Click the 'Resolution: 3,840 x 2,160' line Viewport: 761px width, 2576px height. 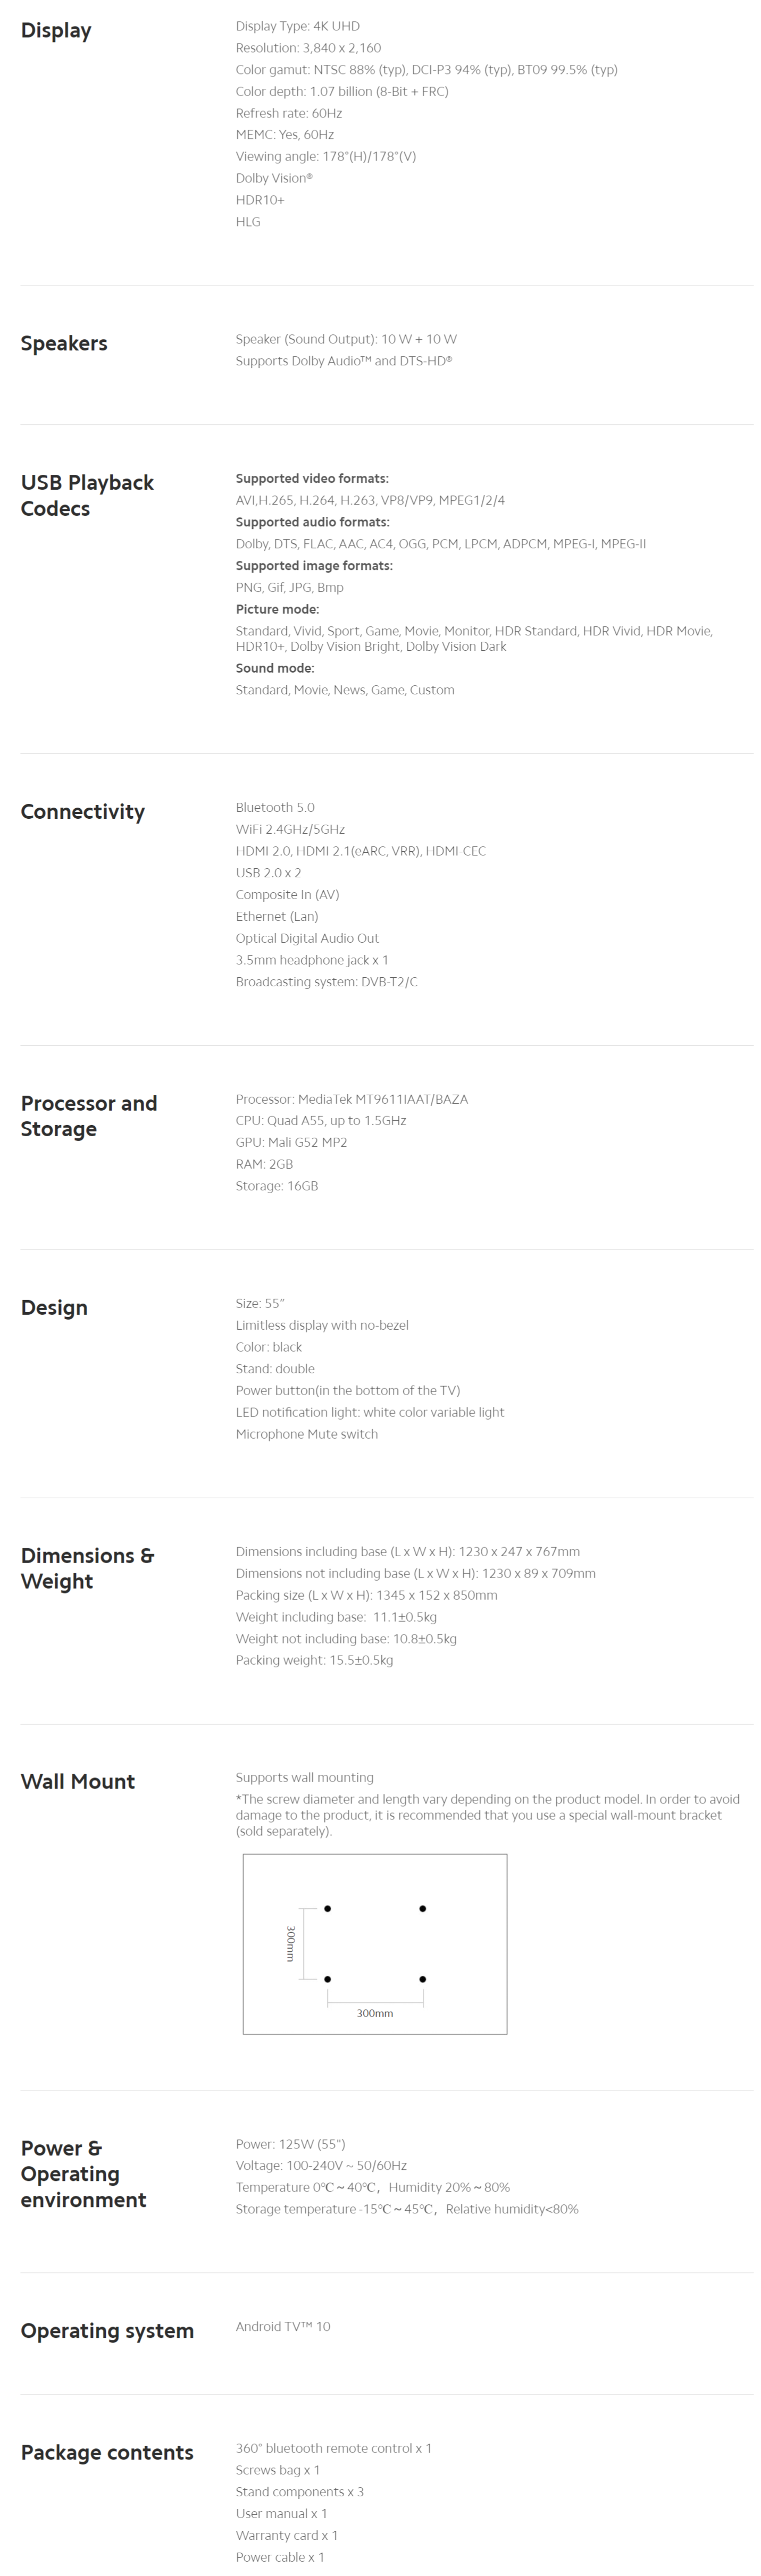308,48
